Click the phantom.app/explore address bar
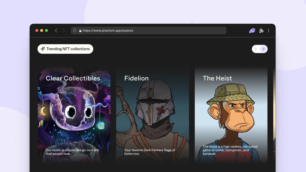Screen dimensions: 306x172 point(148,31)
